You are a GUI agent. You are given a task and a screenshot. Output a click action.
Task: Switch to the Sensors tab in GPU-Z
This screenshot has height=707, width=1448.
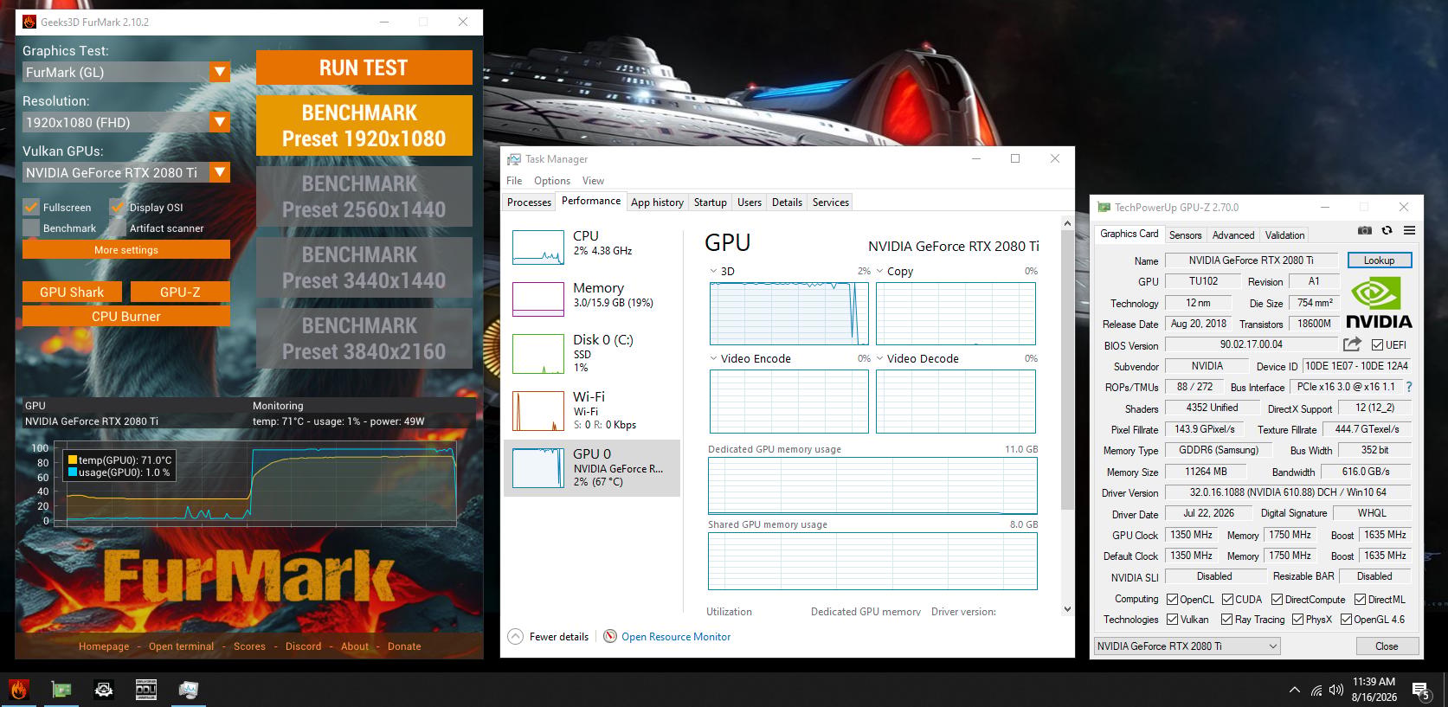[x=1185, y=235]
